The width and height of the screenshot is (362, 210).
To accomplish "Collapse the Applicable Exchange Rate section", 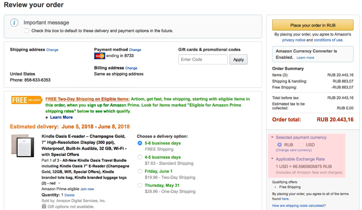I will click(x=272, y=159).
